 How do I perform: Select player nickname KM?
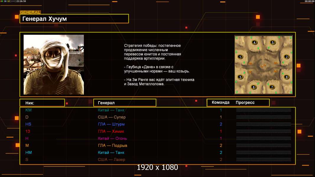pyautogui.click(x=29, y=110)
